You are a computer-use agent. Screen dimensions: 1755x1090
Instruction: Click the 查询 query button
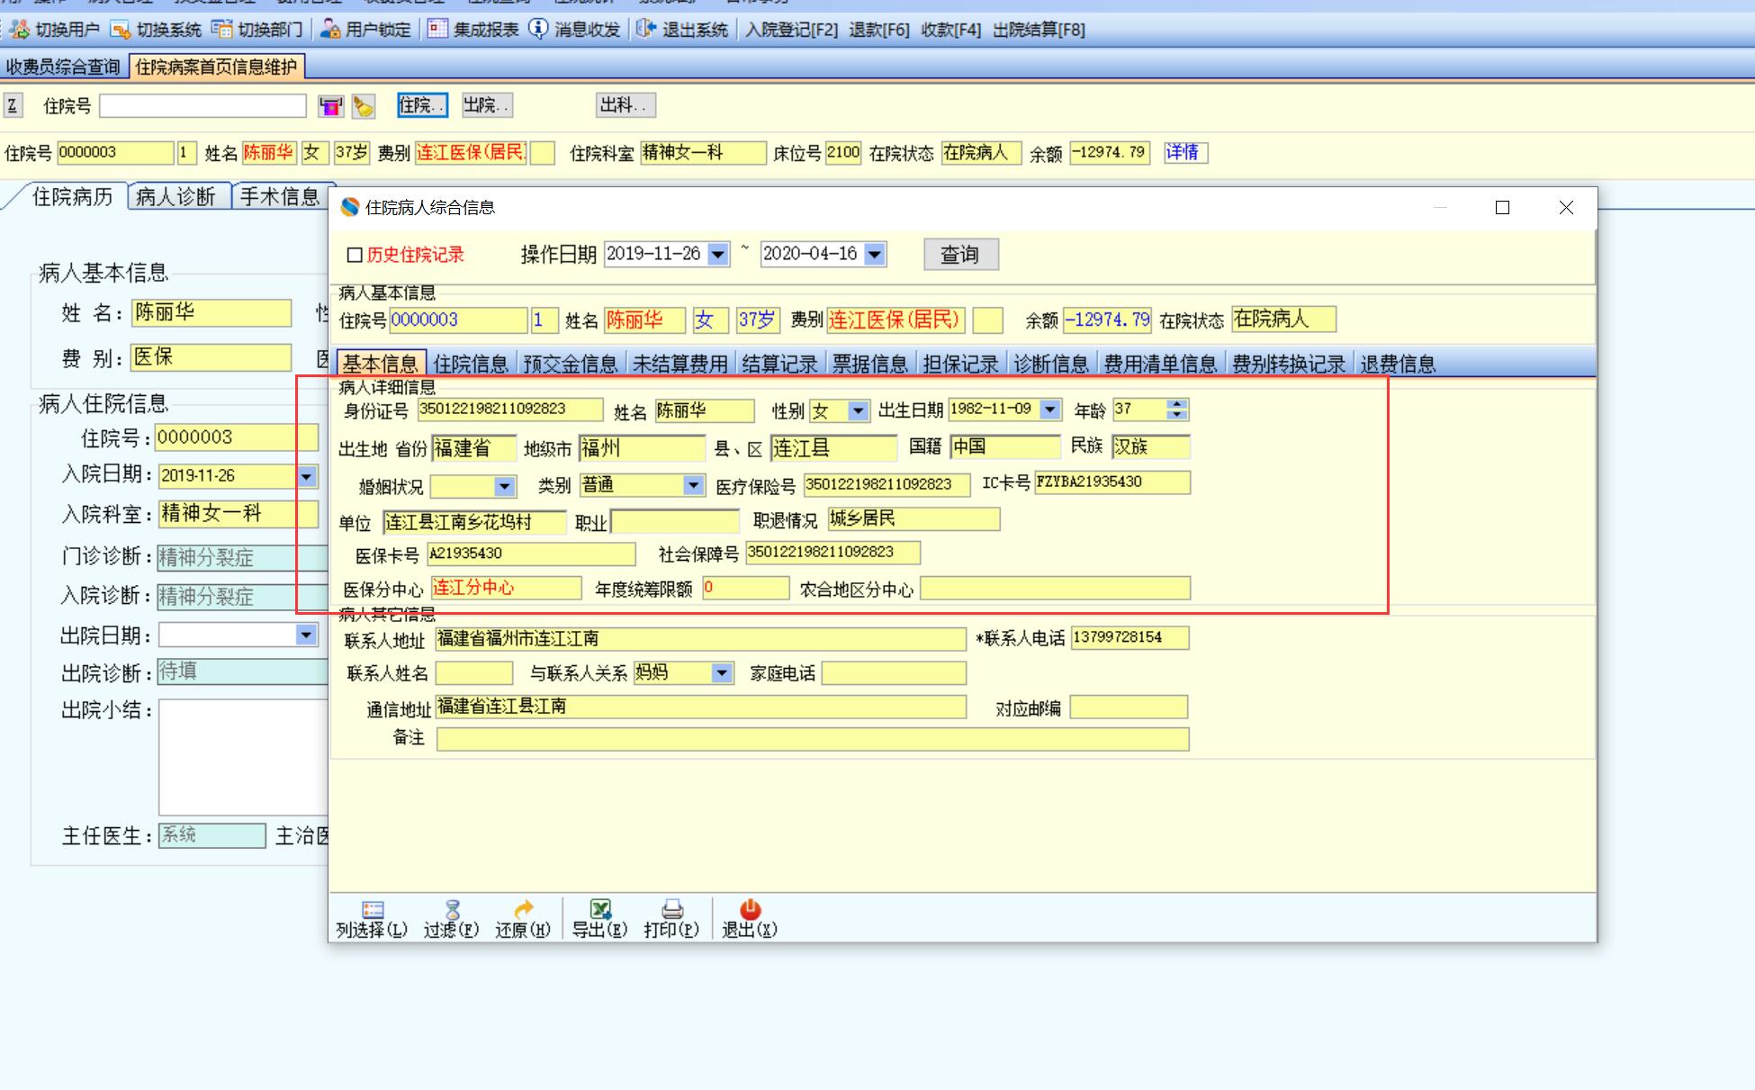click(x=959, y=255)
